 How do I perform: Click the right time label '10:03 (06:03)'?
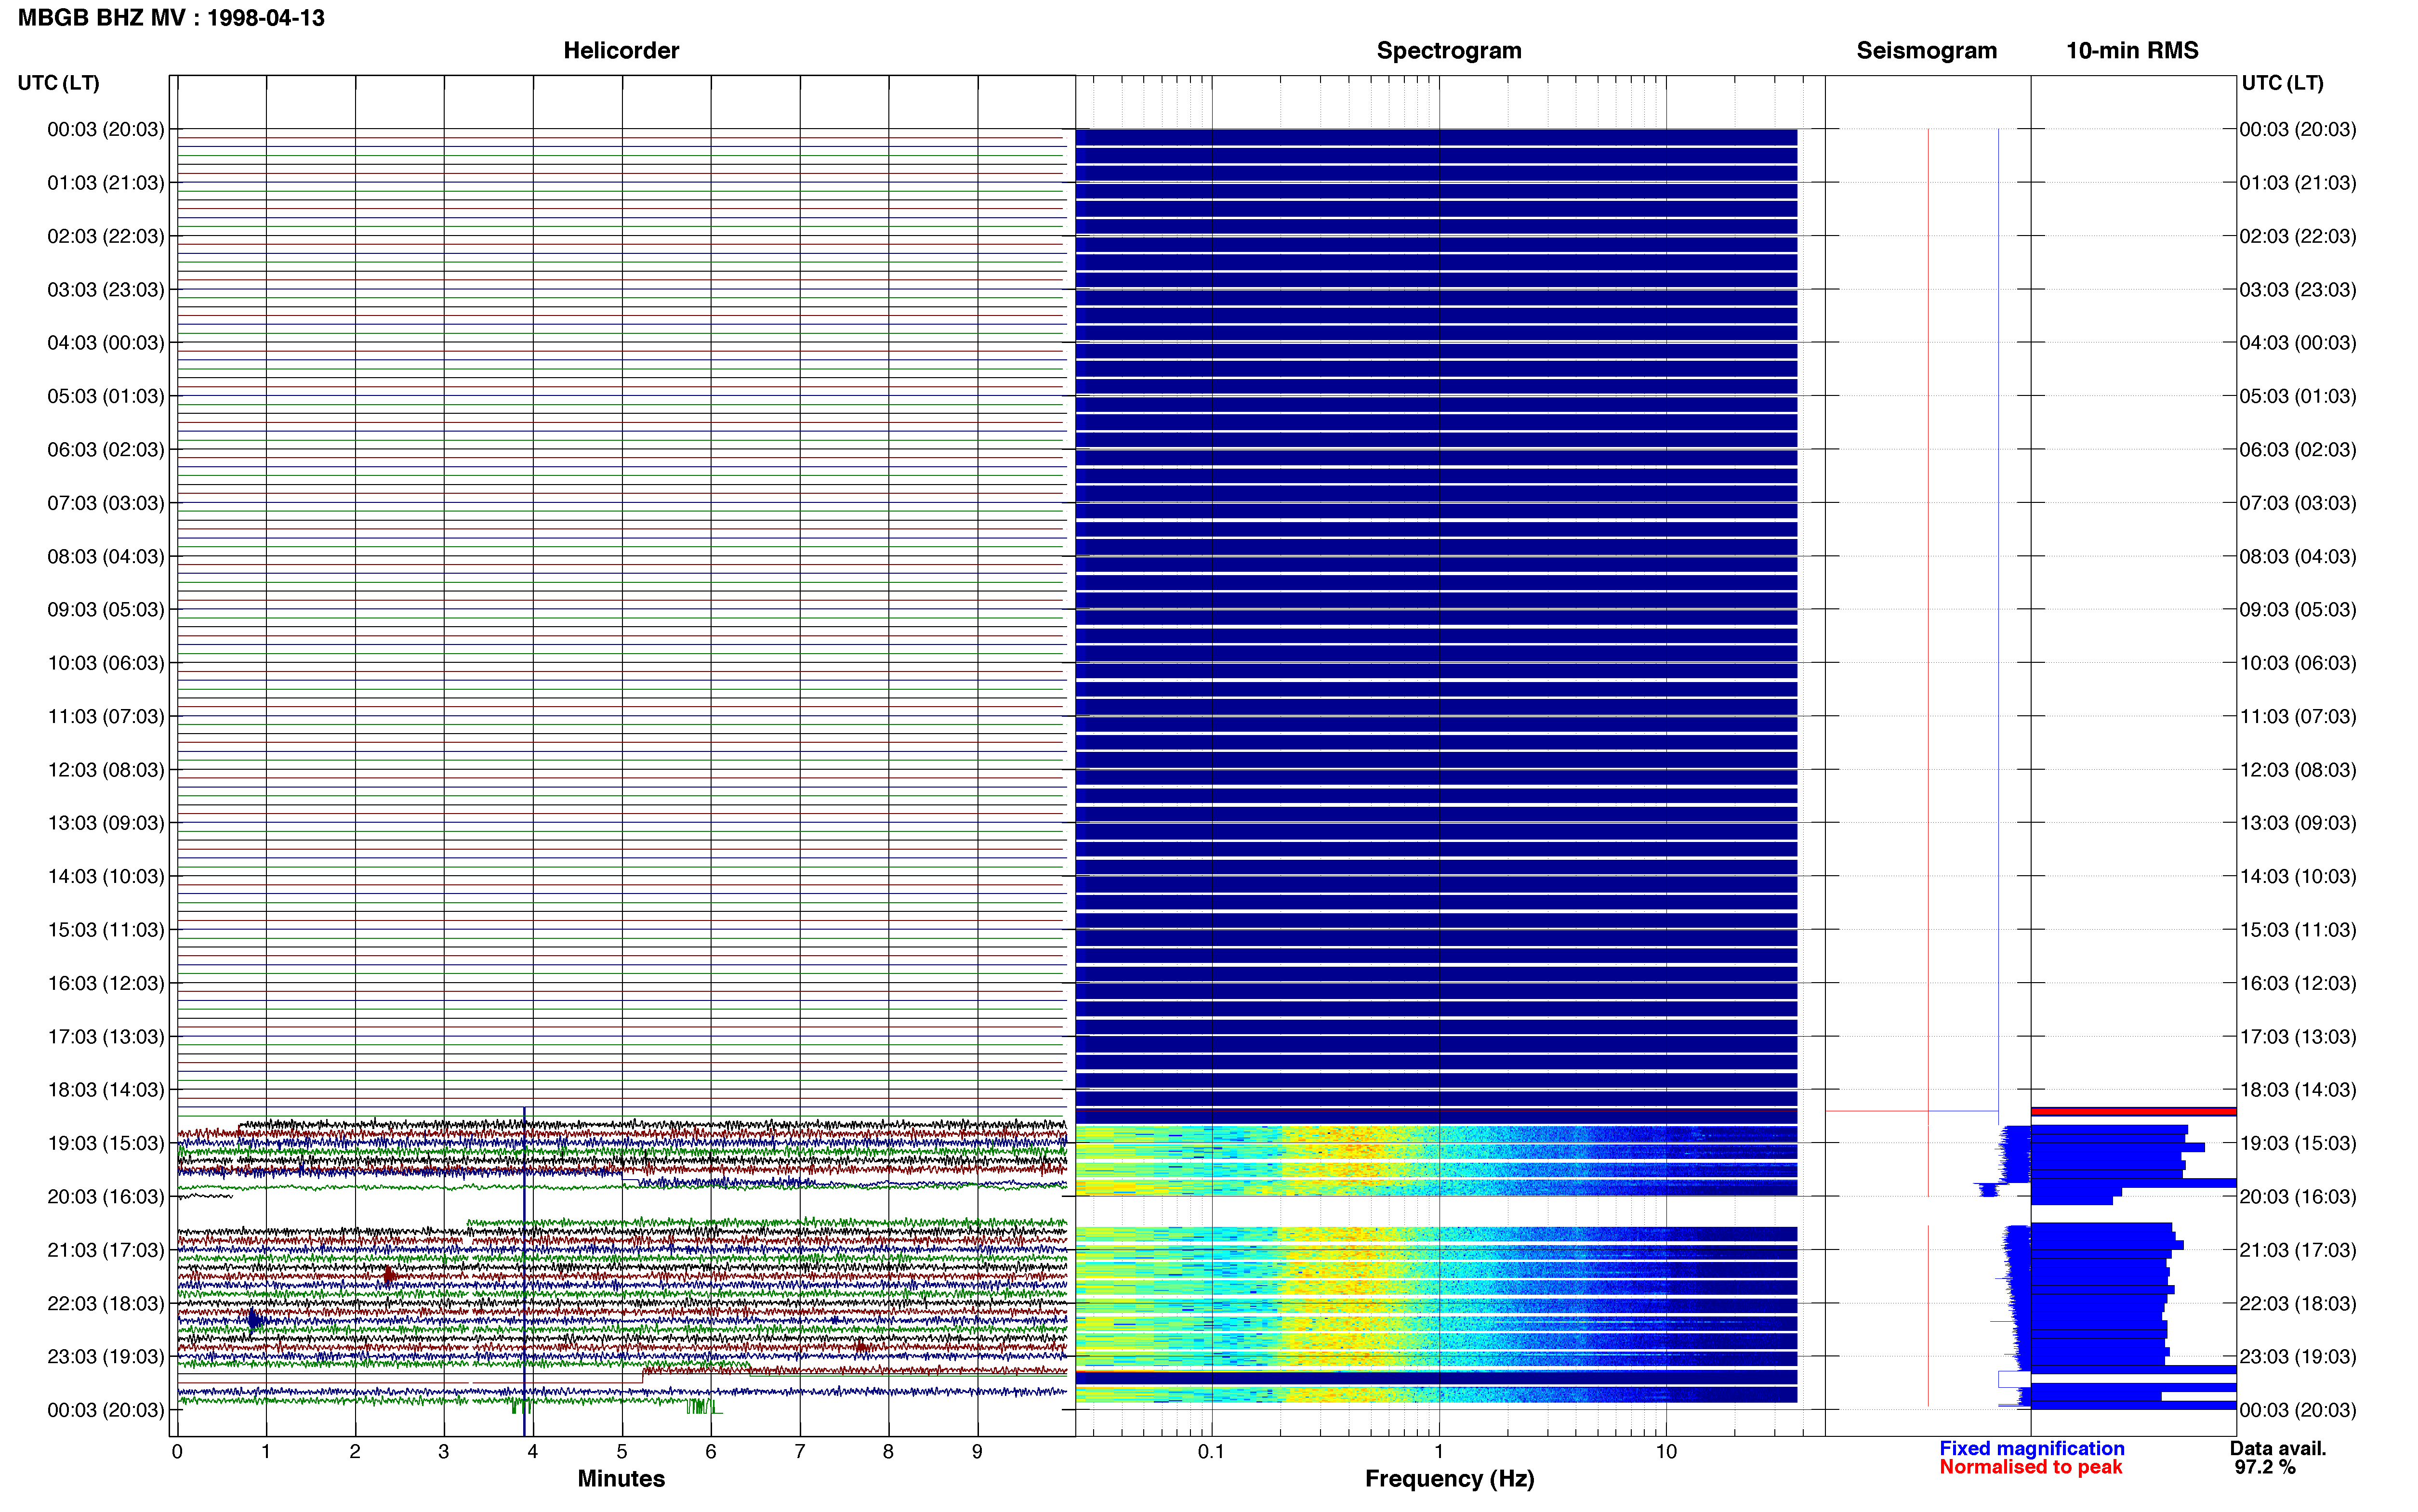click(x=2298, y=663)
